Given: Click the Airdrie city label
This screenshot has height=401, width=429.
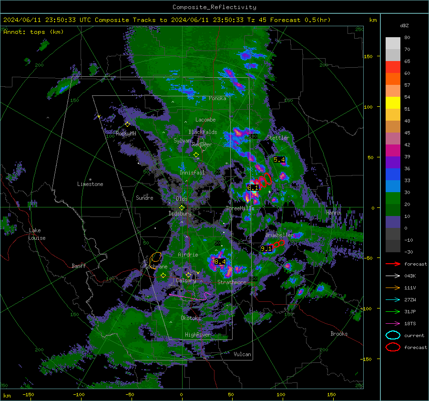Looking at the screenshot, I should (x=188, y=255).
